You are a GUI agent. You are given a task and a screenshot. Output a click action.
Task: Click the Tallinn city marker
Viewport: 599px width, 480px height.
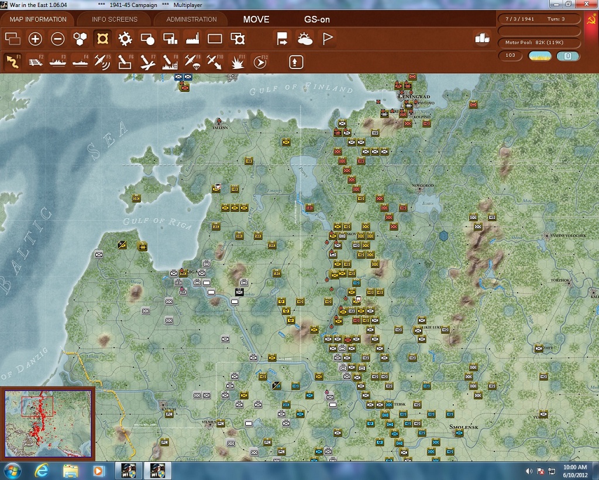click(219, 122)
